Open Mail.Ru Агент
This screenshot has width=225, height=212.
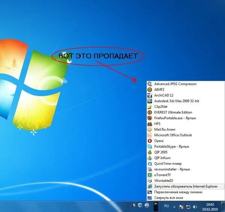click(186, 130)
